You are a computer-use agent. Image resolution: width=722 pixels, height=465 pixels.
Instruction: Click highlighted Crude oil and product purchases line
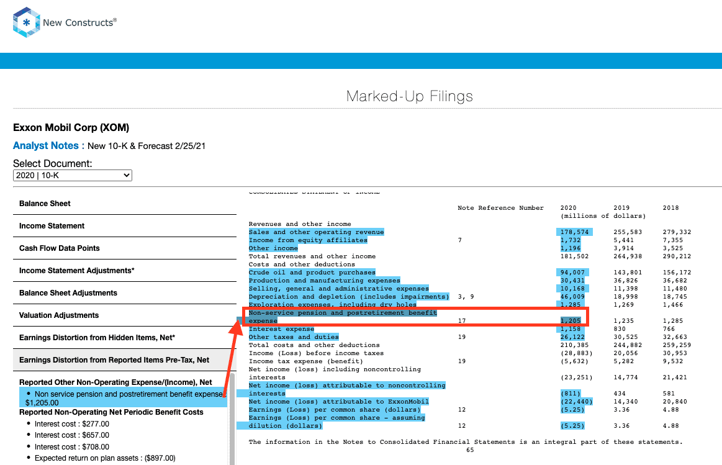point(312,272)
